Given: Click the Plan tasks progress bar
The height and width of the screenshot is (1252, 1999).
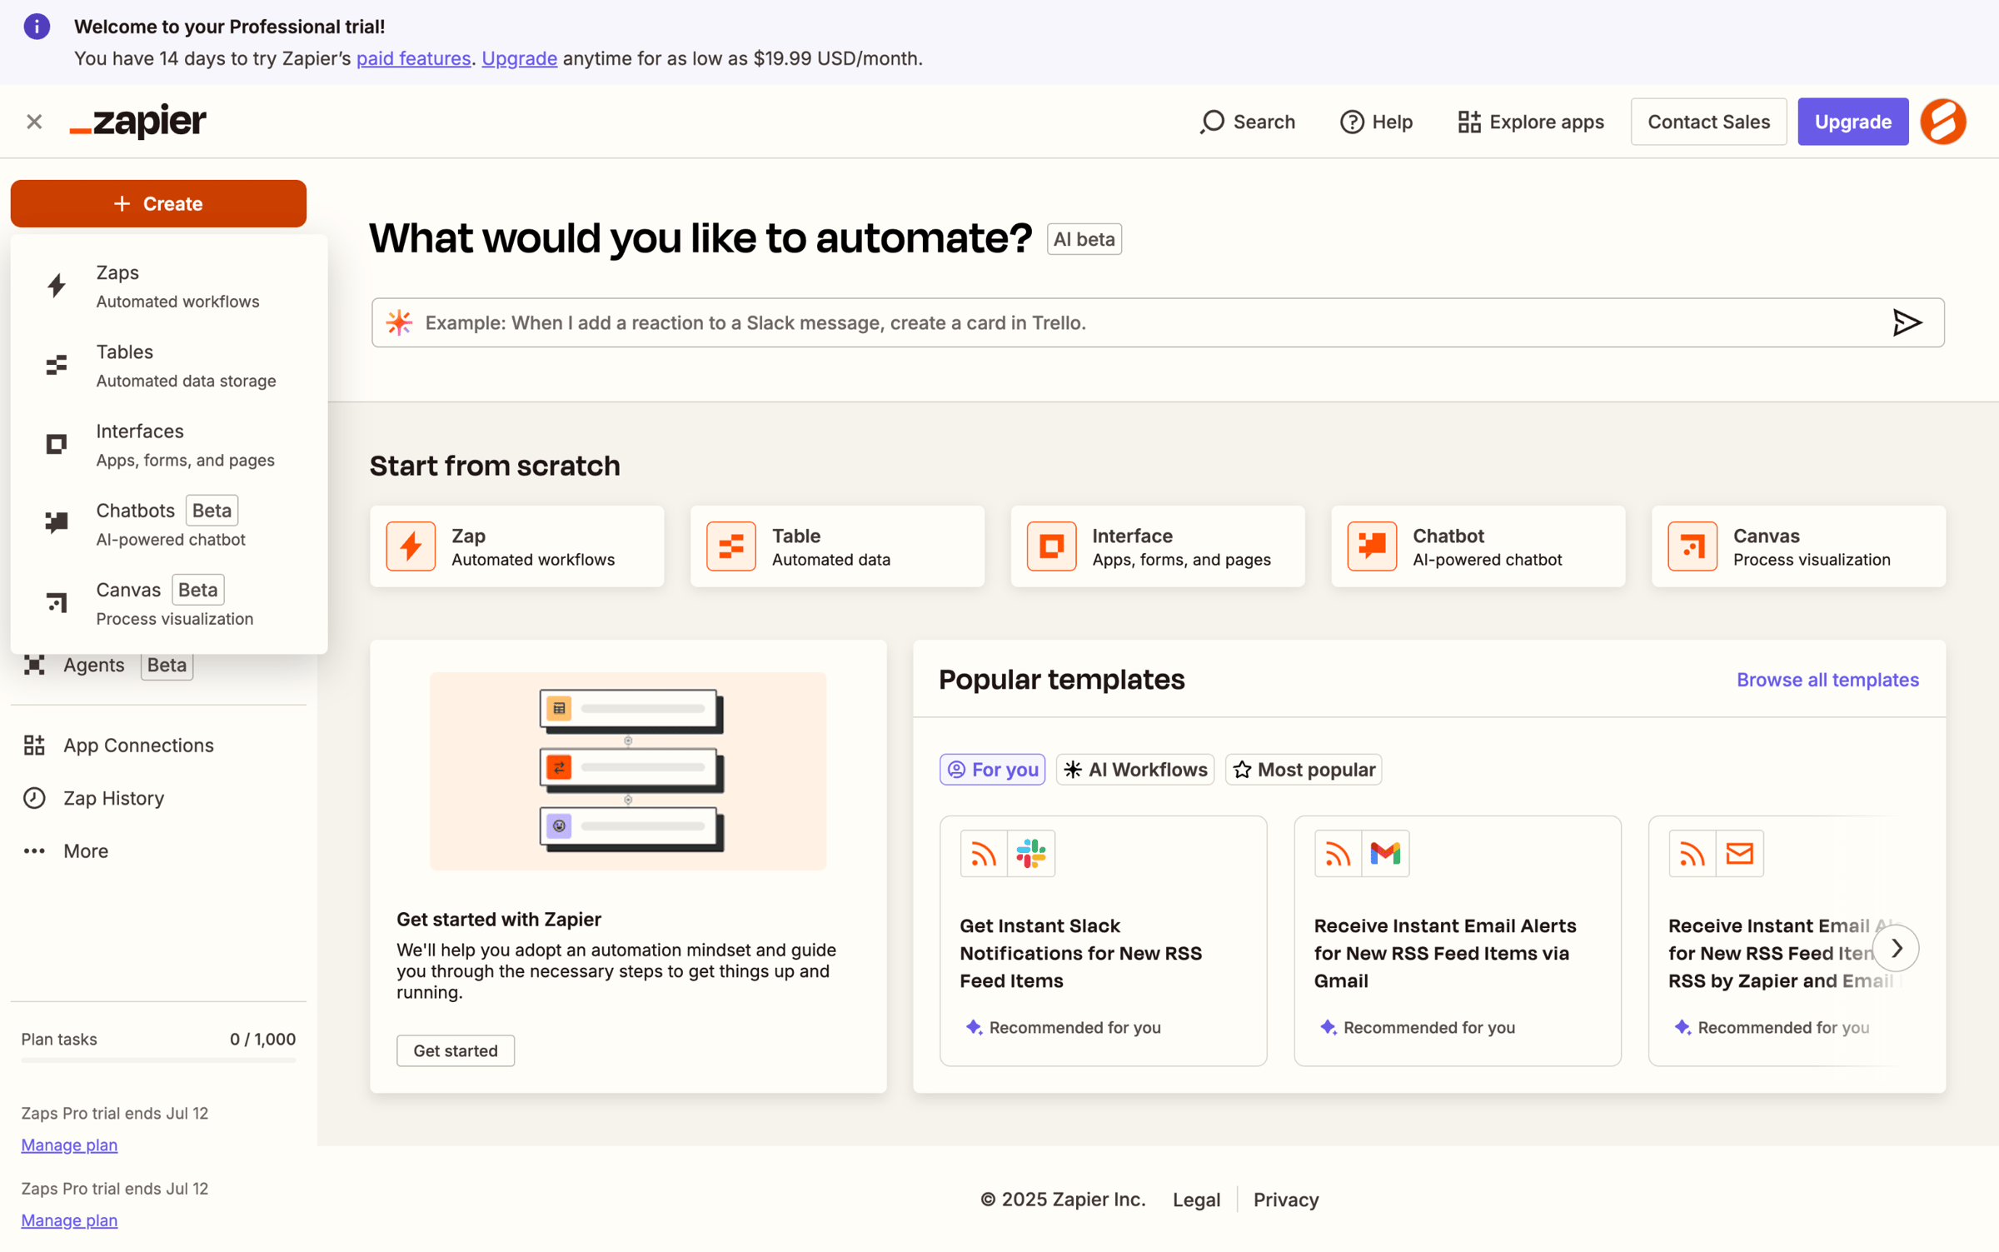Looking at the screenshot, I should (x=158, y=1060).
